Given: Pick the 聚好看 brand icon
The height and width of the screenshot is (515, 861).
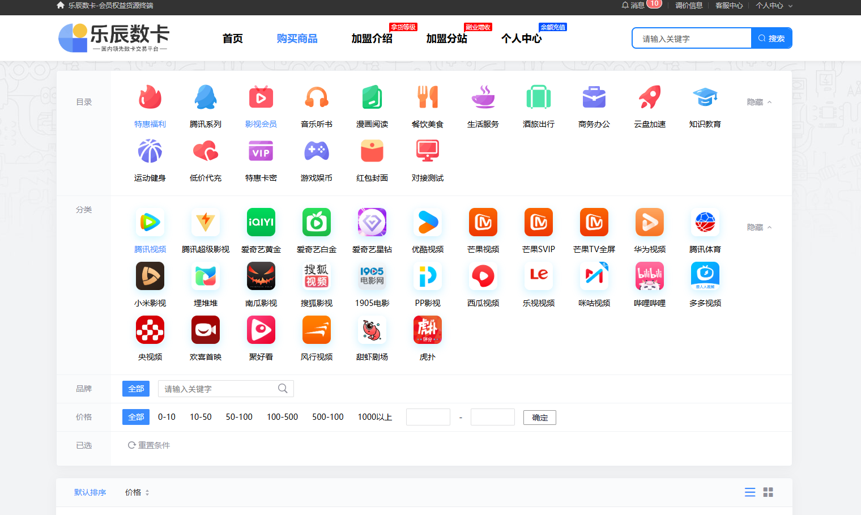Looking at the screenshot, I should 261,330.
